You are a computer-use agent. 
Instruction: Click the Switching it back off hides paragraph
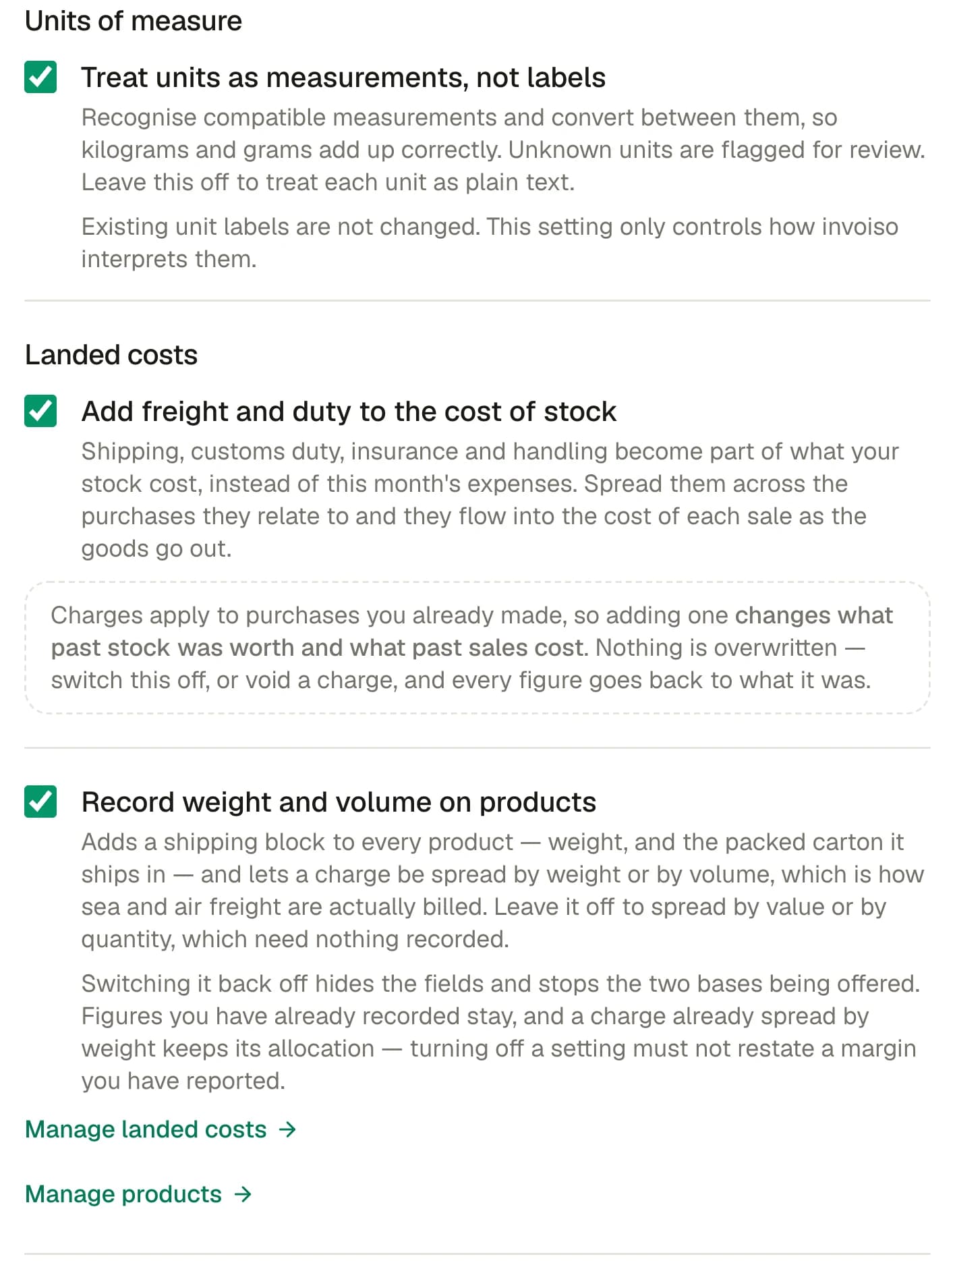(x=500, y=1032)
